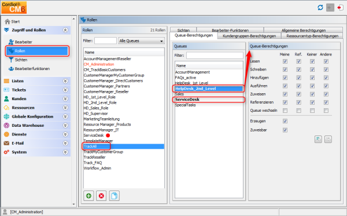Open Bearbeiterfunktionen in the navigation
The width and height of the screenshot is (347, 216).
pyautogui.click(x=29, y=69)
